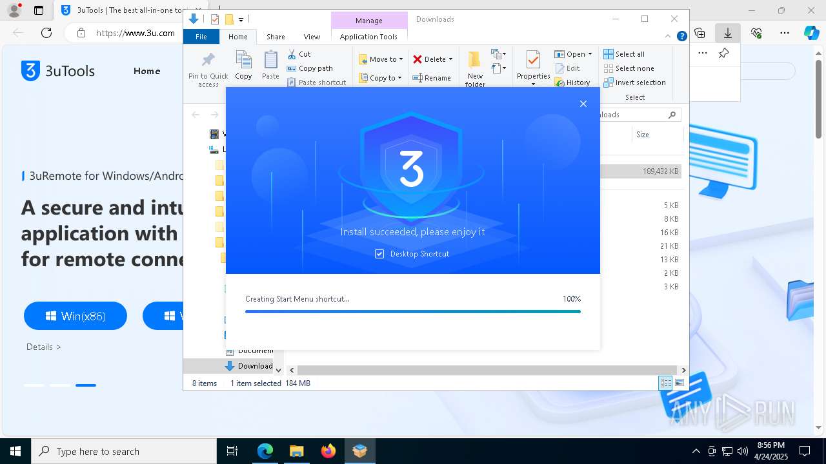Open file History
826x464 pixels.
click(x=572, y=82)
